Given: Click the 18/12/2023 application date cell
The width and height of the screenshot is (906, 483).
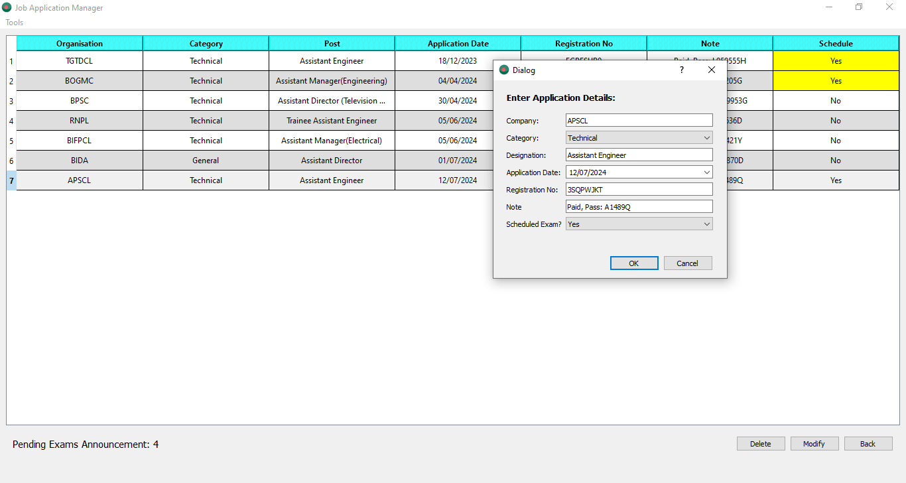Looking at the screenshot, I should [458, 61].
